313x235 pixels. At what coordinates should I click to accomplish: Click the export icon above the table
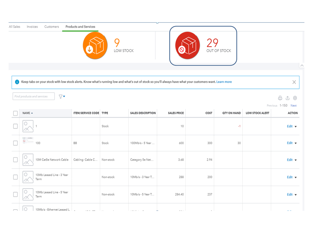tap(287, 98)
